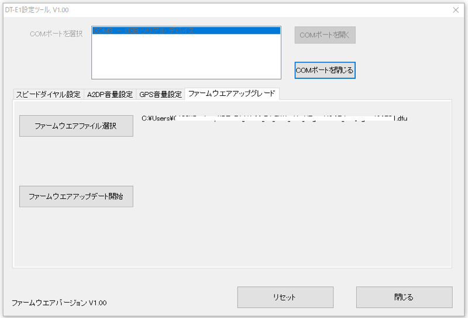Select the ファームウエアアップグレード tab
Image resolution: width=468 pixels, height=318 pixels.
[232, 94]
